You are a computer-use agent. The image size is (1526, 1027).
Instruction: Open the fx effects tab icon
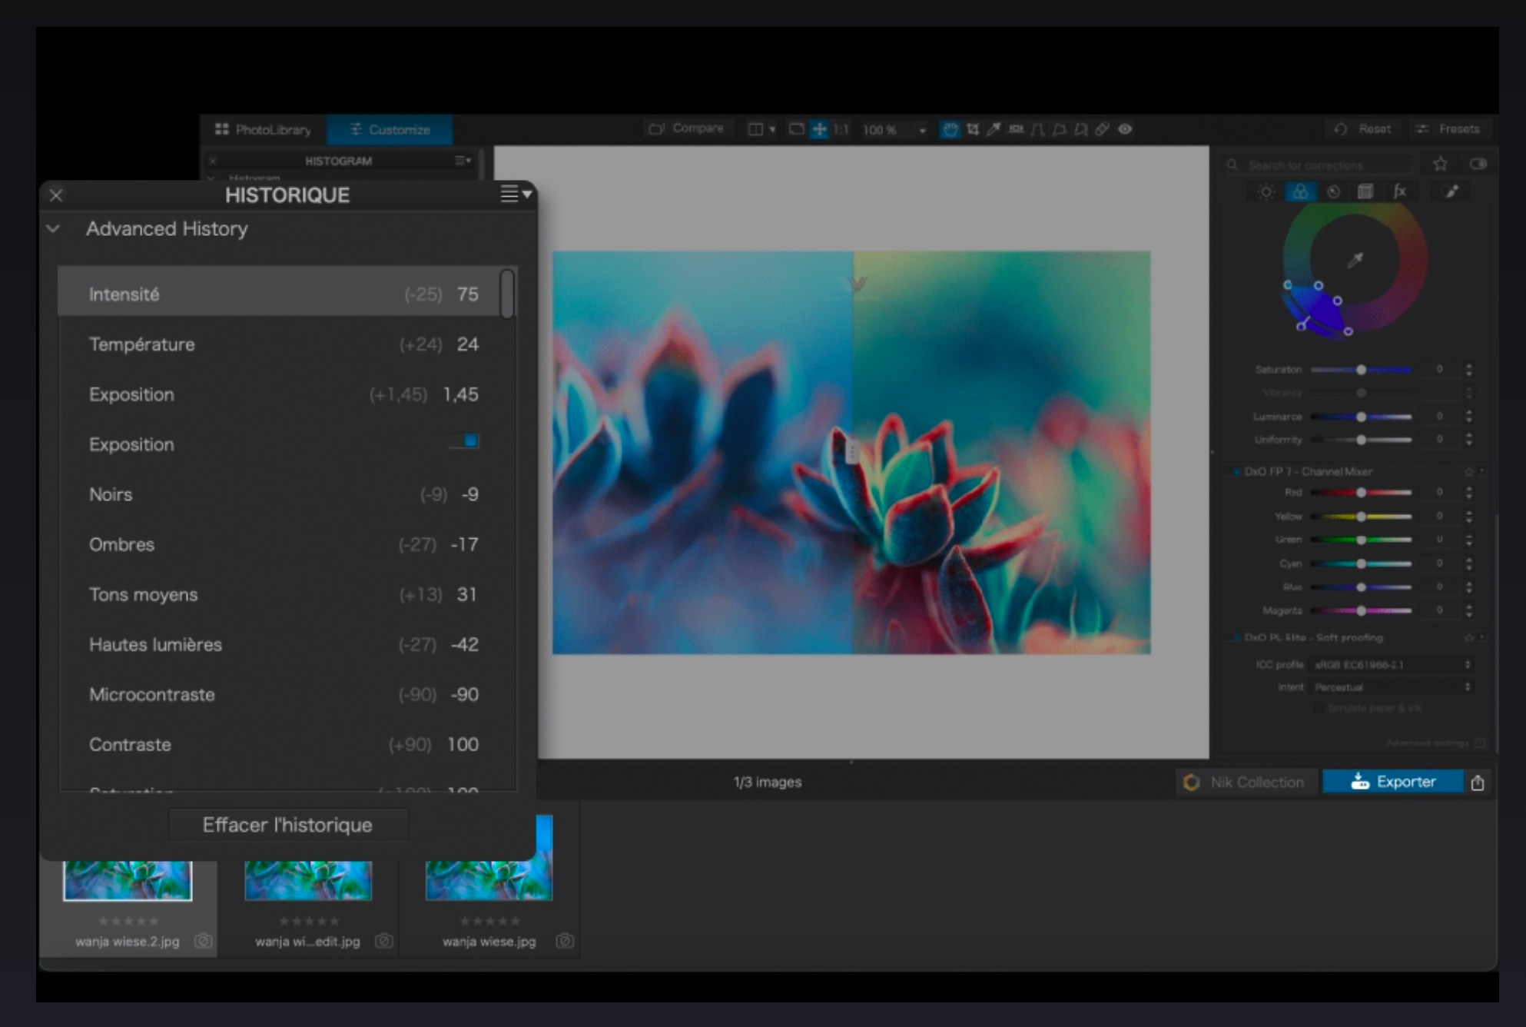(1399, 192)
